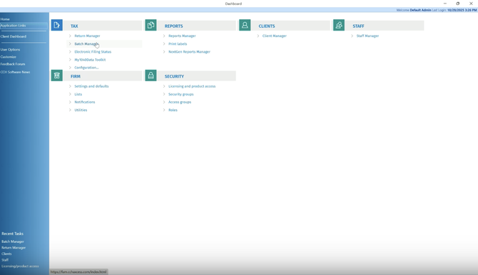
Task: Select Application Links in the sidebar
Action: pyautogui.click(x=13, y=26)
